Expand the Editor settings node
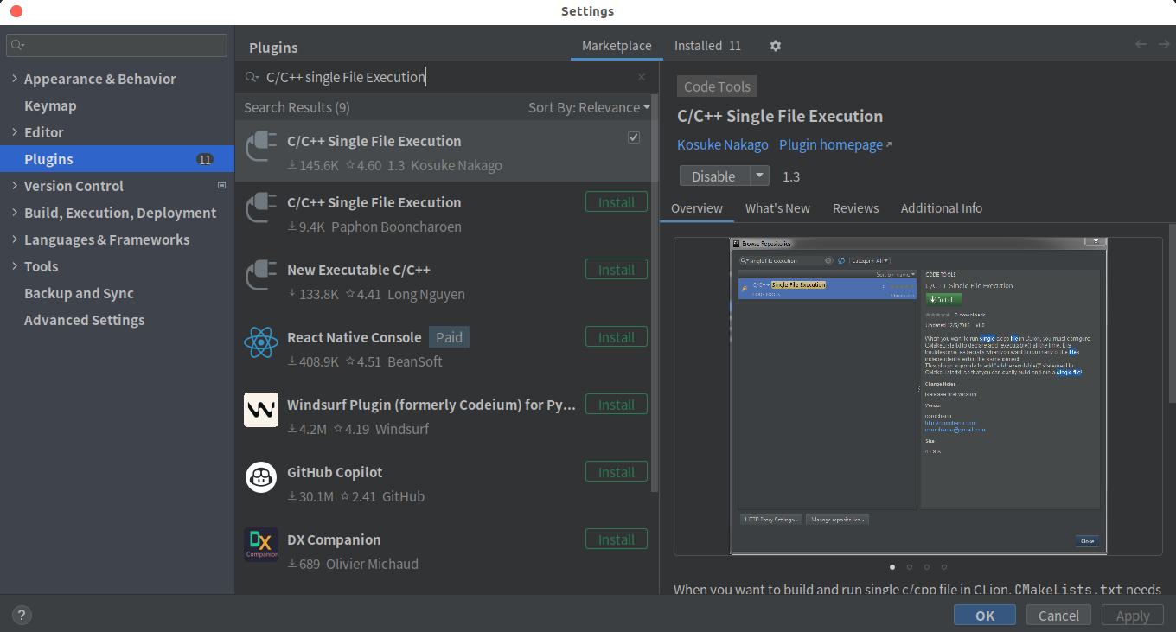This screenshot has height=632, width=1176. pos(14,132)
